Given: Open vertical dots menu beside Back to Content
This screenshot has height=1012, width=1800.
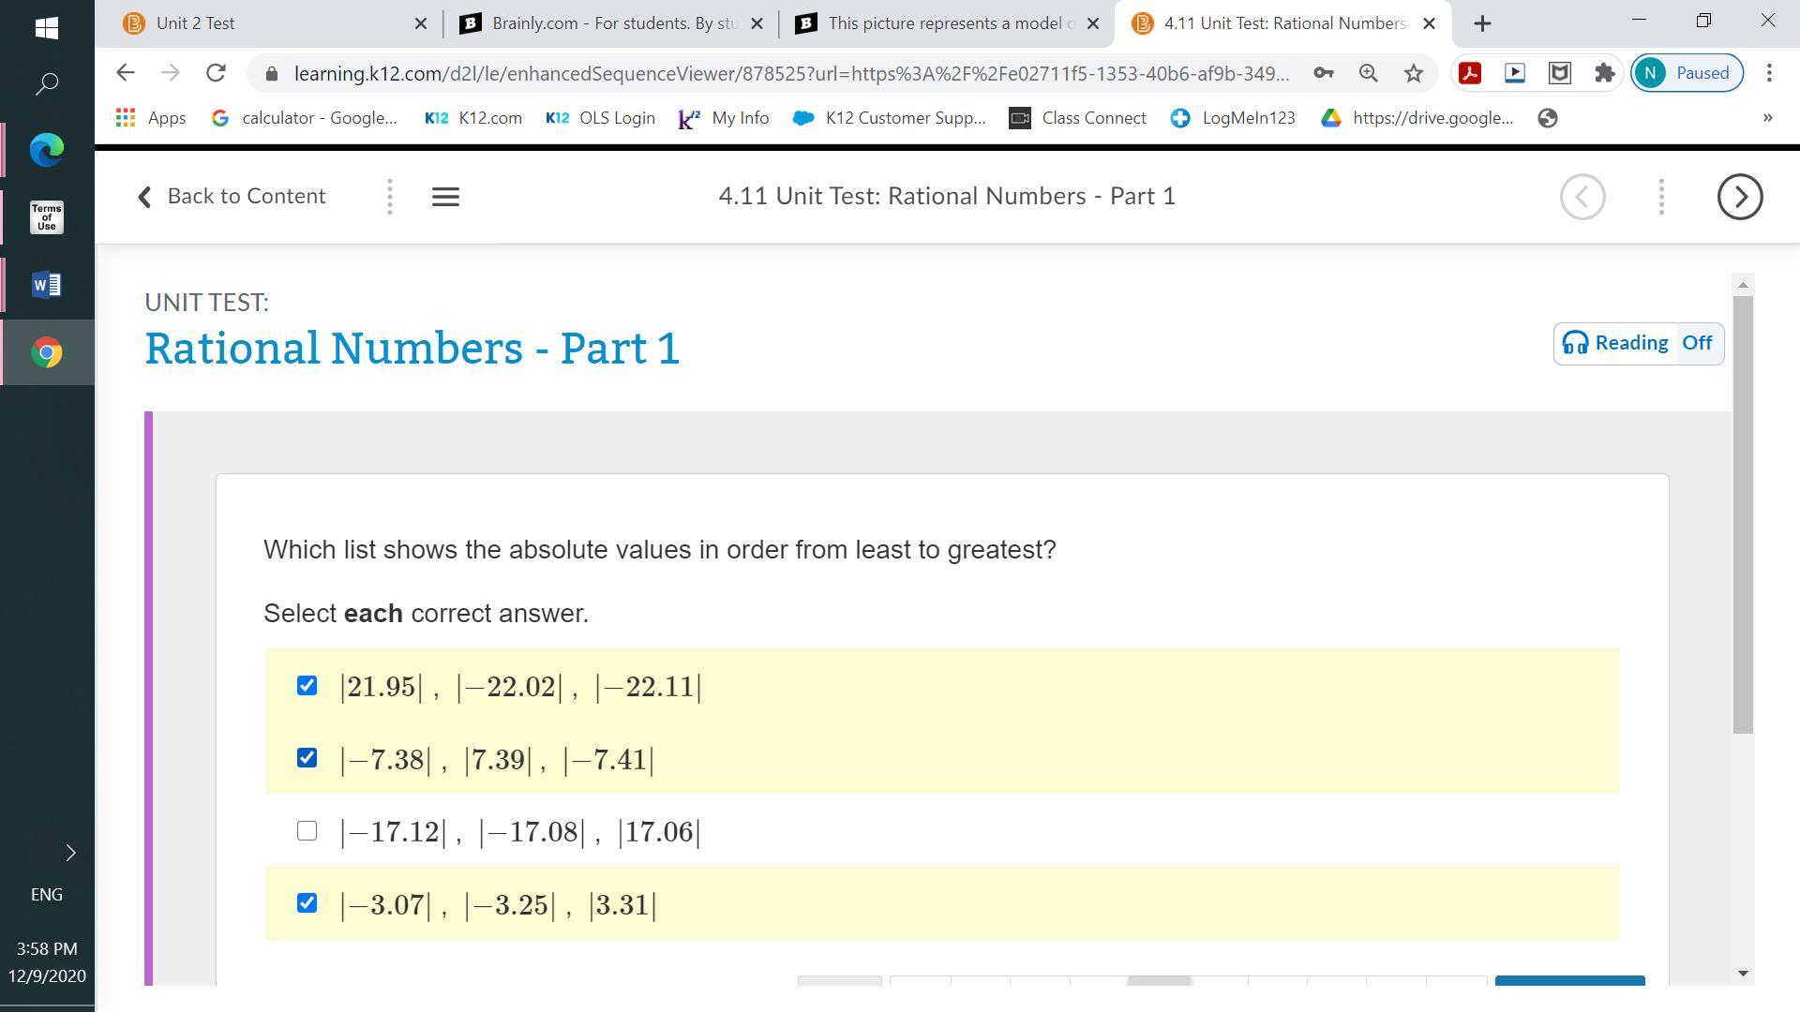Looking at the screenshot, I should tap(390, 197).
